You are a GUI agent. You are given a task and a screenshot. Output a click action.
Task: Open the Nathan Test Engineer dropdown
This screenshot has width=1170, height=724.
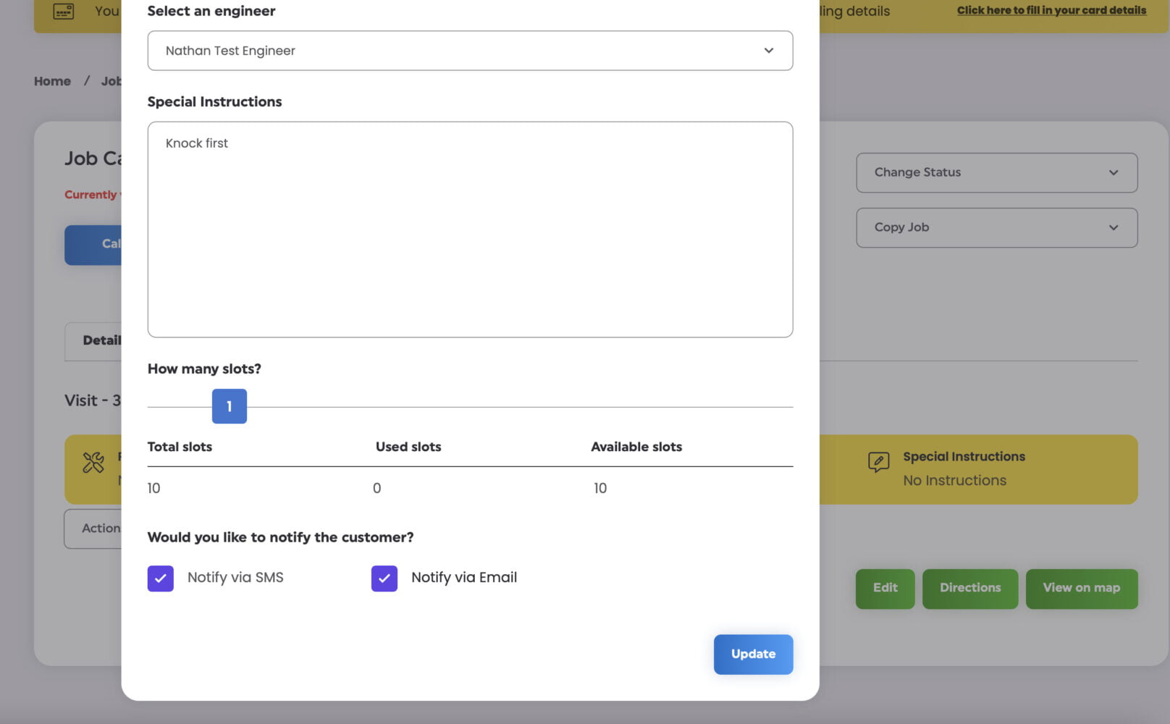(x=469, y=51)
